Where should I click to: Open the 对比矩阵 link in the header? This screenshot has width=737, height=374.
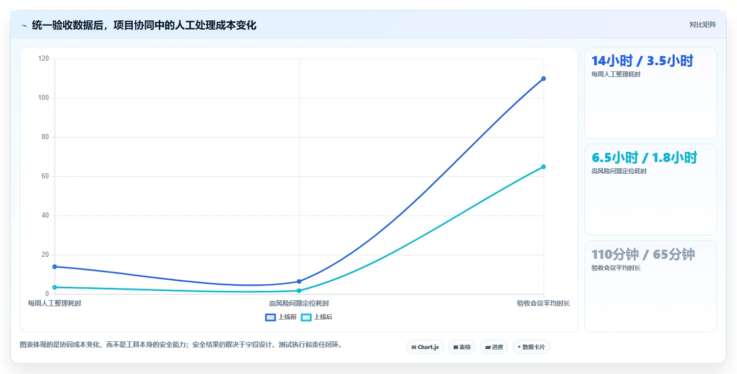(x=702, y=24)
